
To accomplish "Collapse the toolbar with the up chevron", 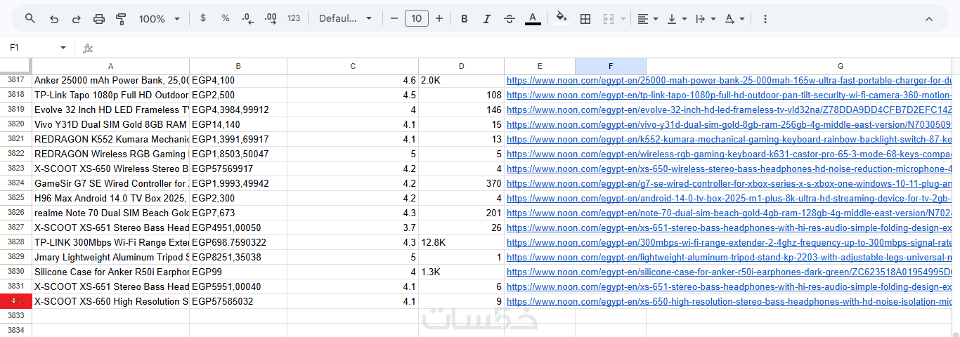I will pyautogui.click(x=928, y=19).
